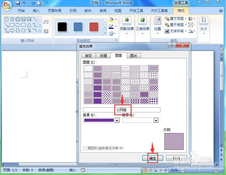The height and width of the screenshot is (175, 226).
Task: Apply the blue shape style swatch
Action: [x=78, y=27]
